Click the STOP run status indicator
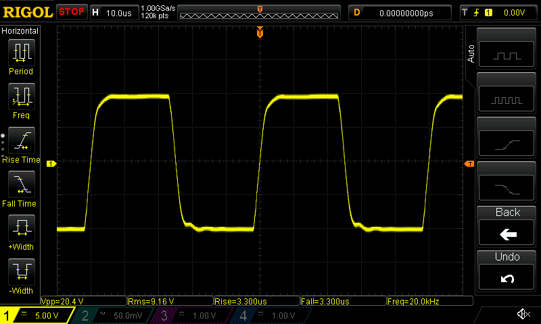This screenshot has height=324, width=541. (x=72, y=12)
